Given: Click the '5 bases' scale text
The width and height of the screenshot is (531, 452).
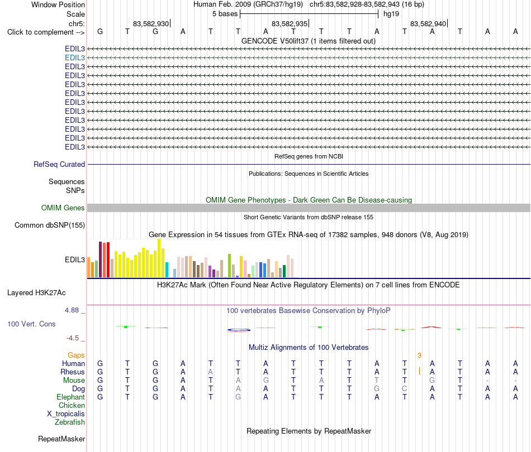Looking at the screenshot, I should coord(225,14).
